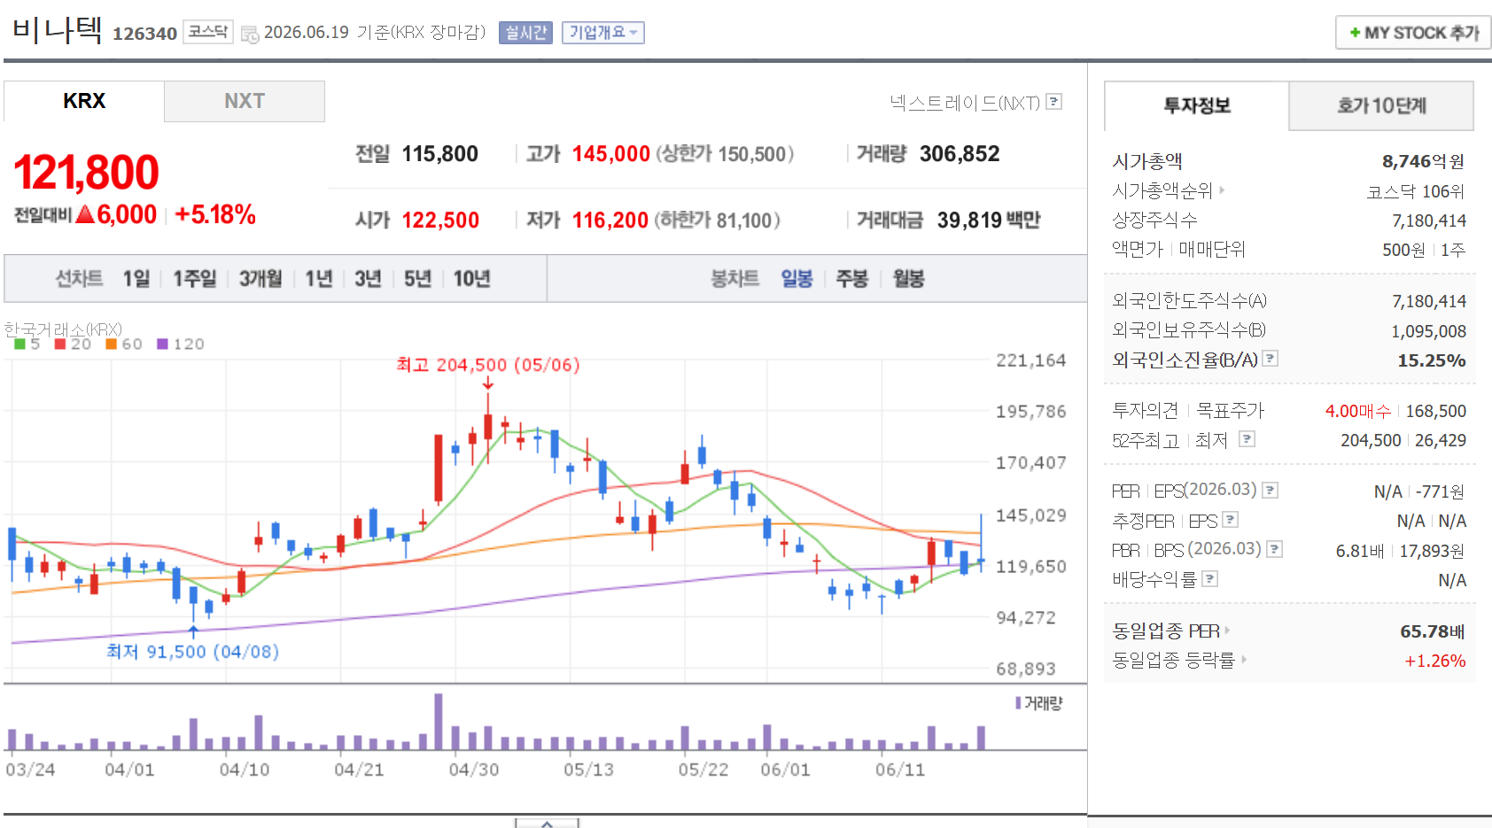Click the calendar icon beside the date

coord(250,35)
